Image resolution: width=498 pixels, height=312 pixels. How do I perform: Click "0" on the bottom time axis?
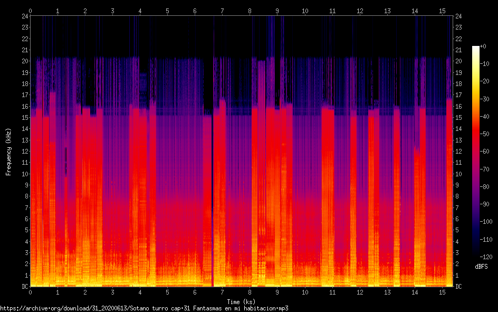(x=30, y=292)
